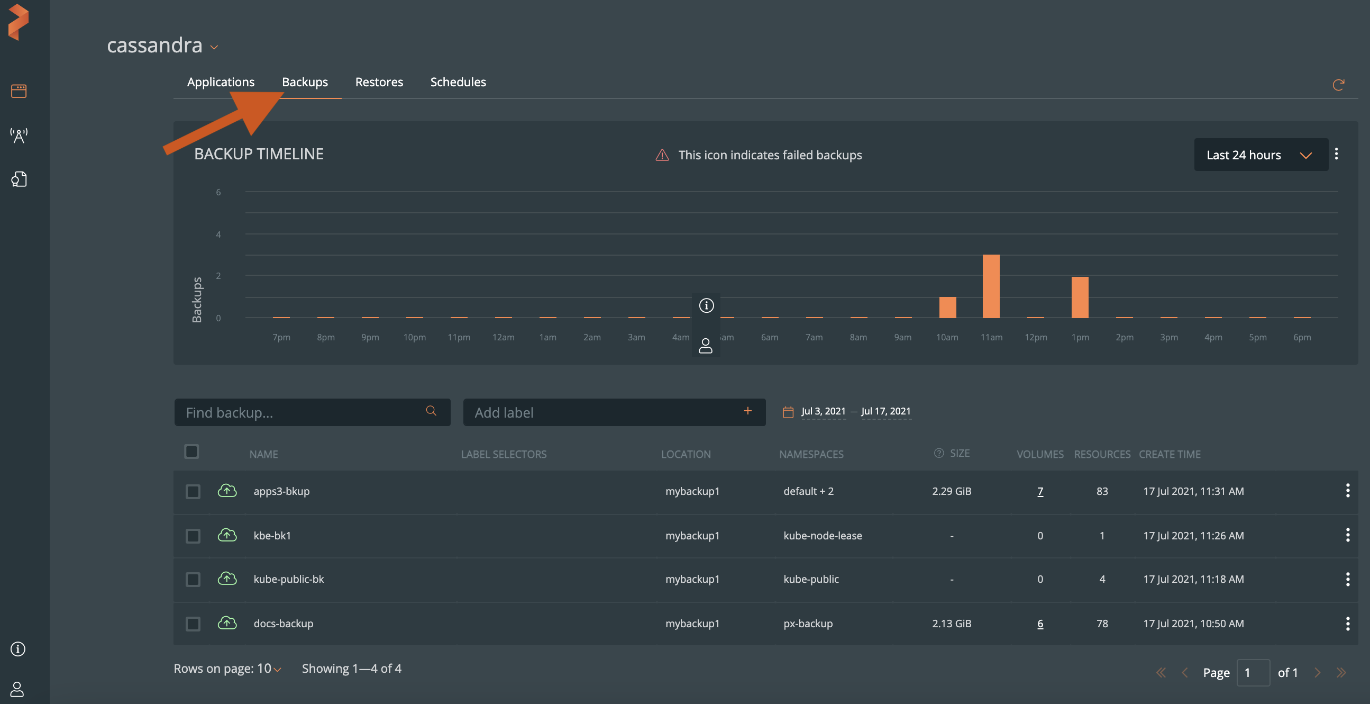Click the plus button in Add label
The width and height of the screenshot is (1370, 704).
pos(747,411)
